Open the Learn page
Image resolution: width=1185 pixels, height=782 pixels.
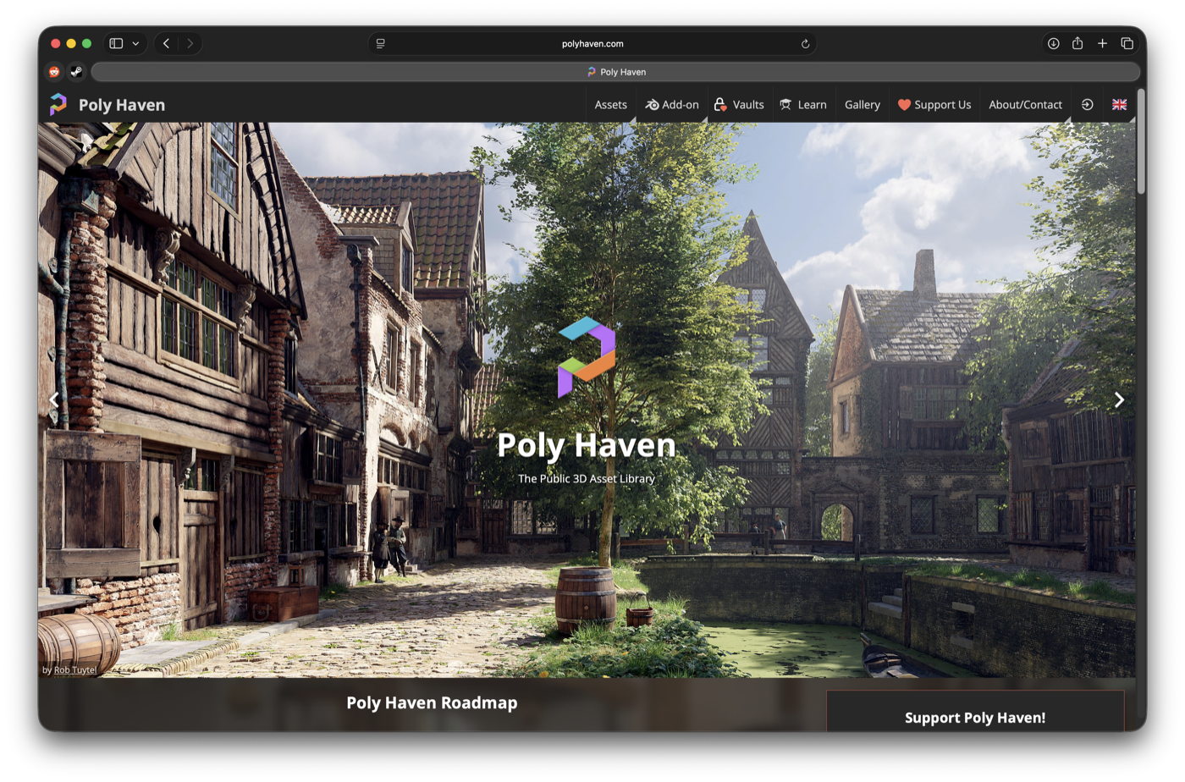pyautogui.click(x=803, y=105)
